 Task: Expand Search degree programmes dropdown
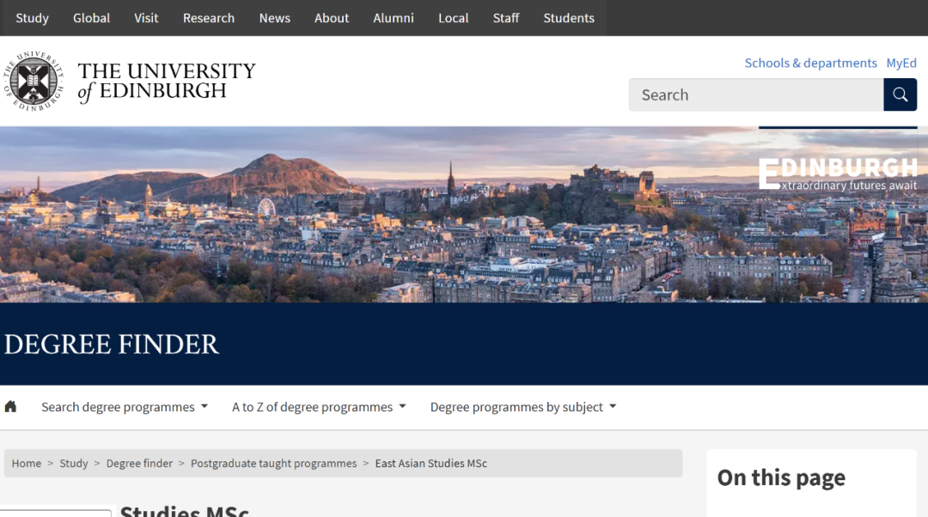tap(124, 407)
